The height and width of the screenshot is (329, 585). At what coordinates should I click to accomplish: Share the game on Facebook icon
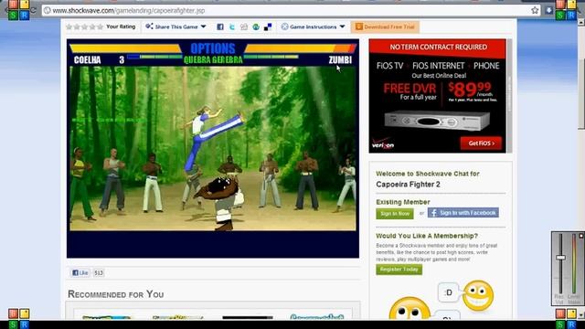tap(220, 27)
